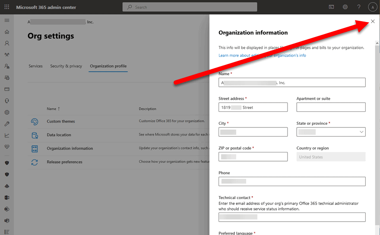Open All admin centers list icon
This screenshot has height=235, width=380.
click(7, 232)
